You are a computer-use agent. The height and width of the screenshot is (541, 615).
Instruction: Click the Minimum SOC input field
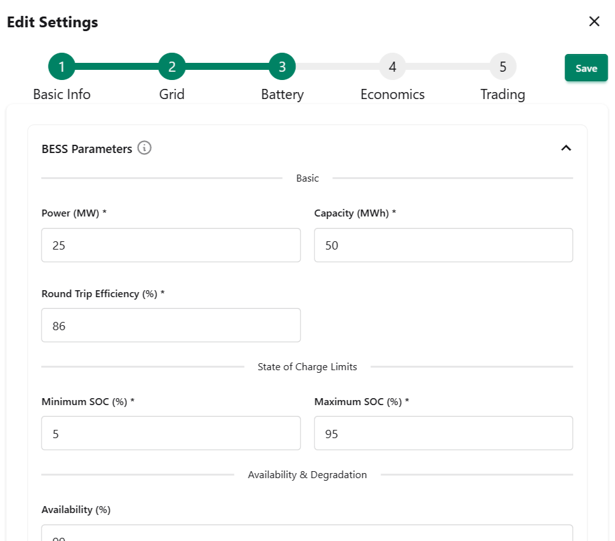pos(171,433)
